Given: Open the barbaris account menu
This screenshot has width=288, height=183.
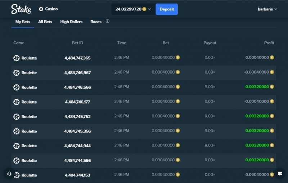Looking at the screenshot, I should click(267, 9).
